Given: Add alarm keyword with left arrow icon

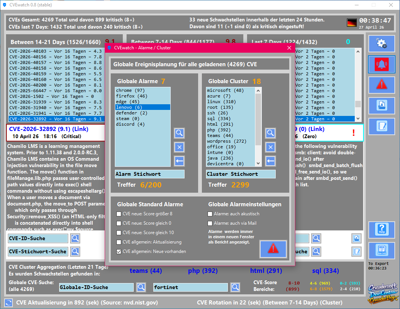Looking at the screenshot, I should point(179,161).
